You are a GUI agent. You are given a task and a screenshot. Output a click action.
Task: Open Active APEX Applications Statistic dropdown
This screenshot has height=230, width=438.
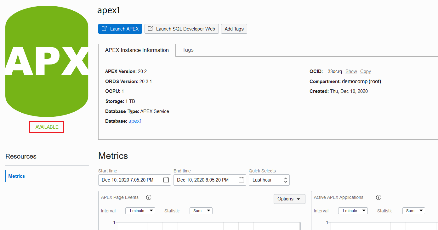[x=413, y=211]
